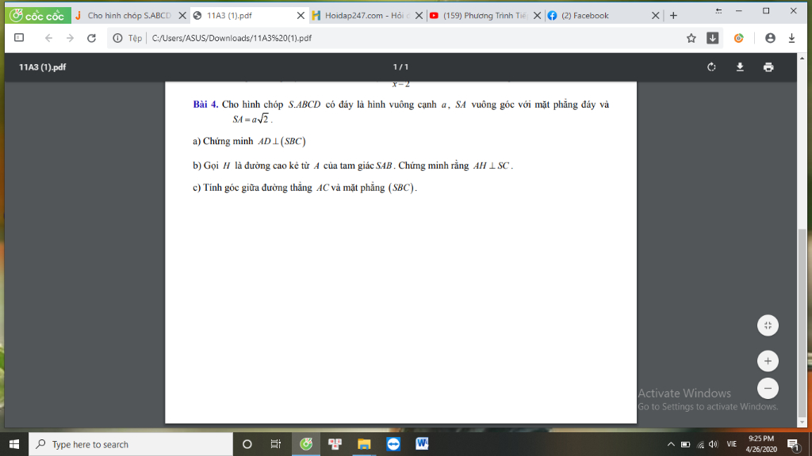This screenshot has width=812, height=456.
Task: Zoom in on the PDF
Action: click(x=768, y=361)
